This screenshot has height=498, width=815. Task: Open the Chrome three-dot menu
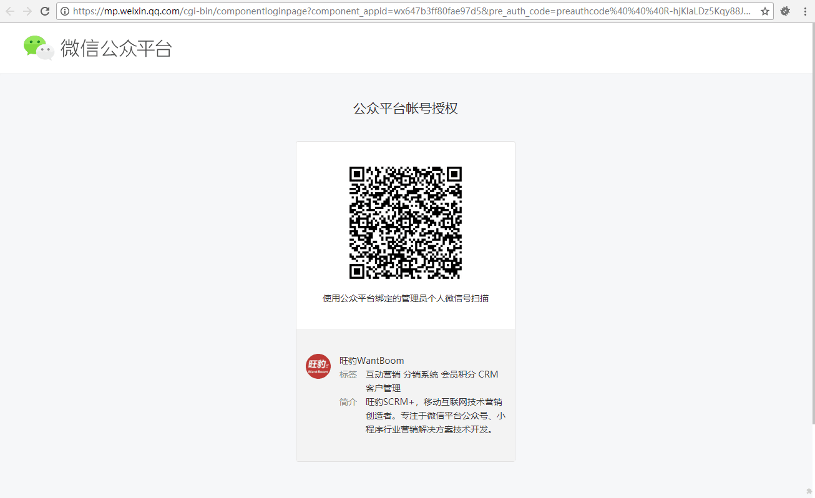(x=805, y=11)
